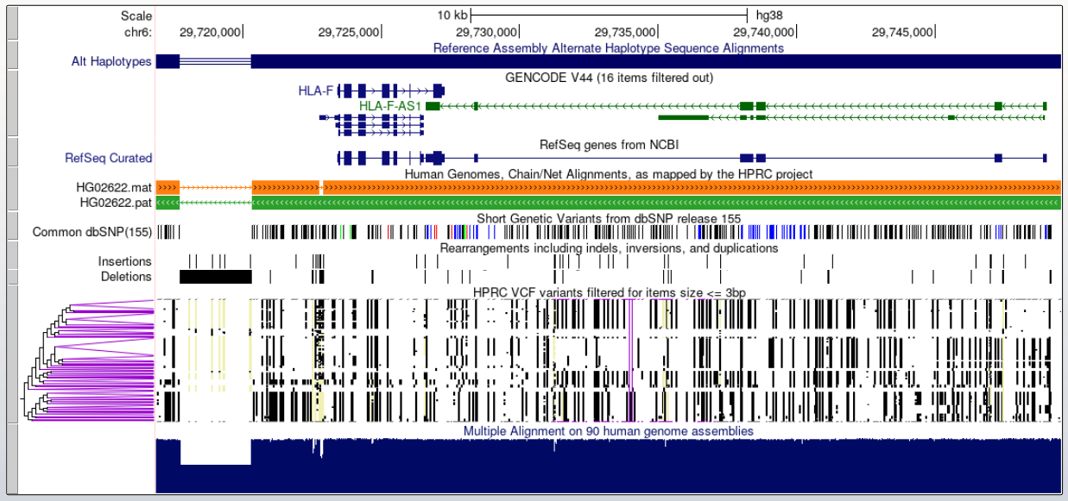Click the HPRC VCF variants track title

tap(609, 292)
